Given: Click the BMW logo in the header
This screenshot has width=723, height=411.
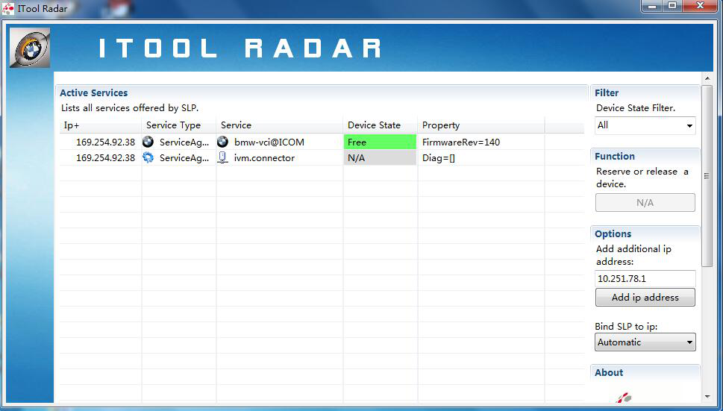Looking at the screenshot, I should [30, 48].
